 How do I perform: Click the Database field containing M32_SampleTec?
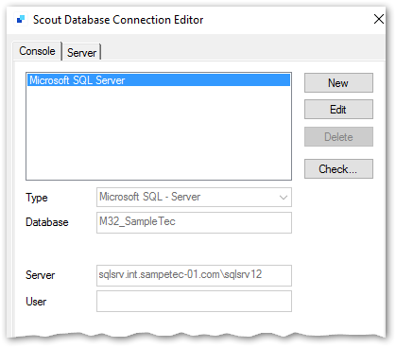(194, 222)
